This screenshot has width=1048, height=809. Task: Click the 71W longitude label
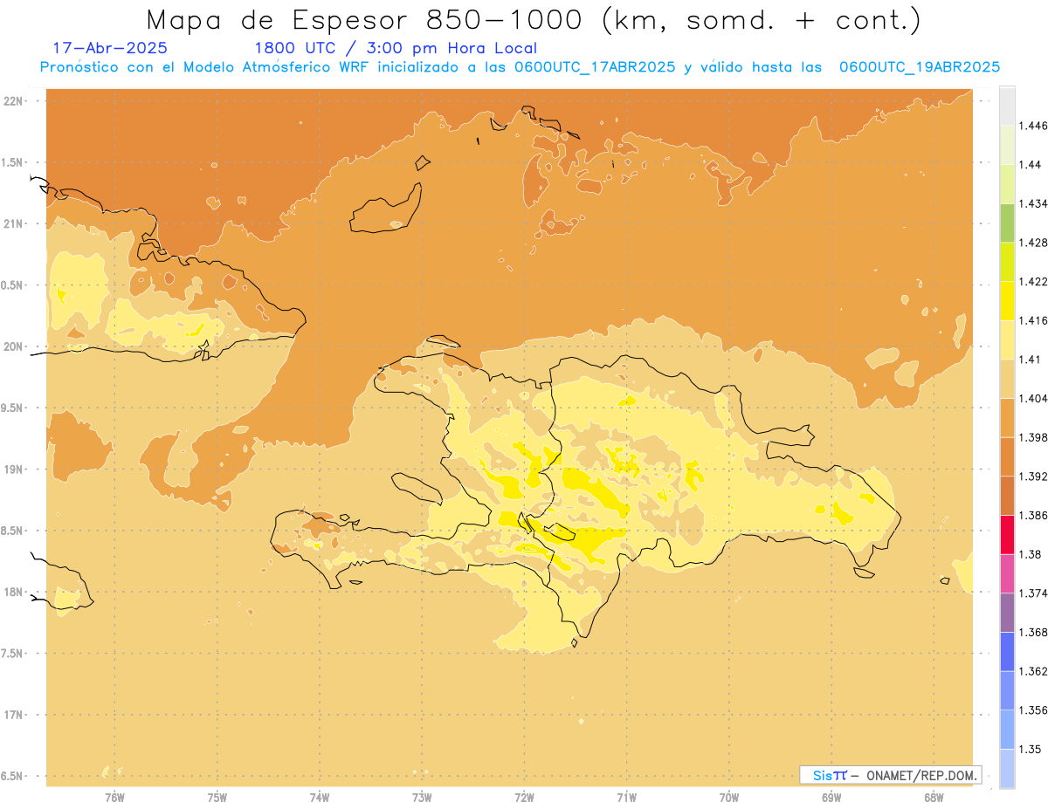tap(626, 797)
